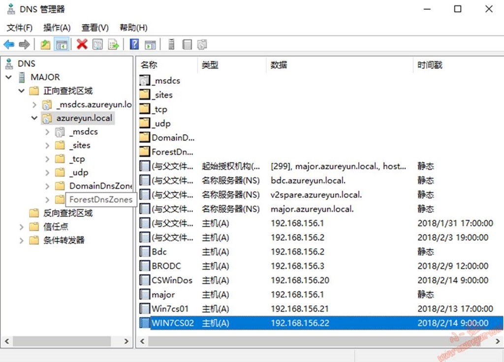
Task: Click the record icon beside WIN7CS02
Action: pyautogui.click(x=145, y=323)
